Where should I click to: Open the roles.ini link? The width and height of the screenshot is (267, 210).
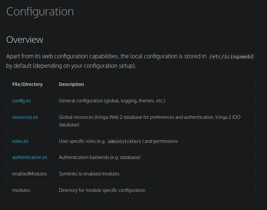point(20,141)
